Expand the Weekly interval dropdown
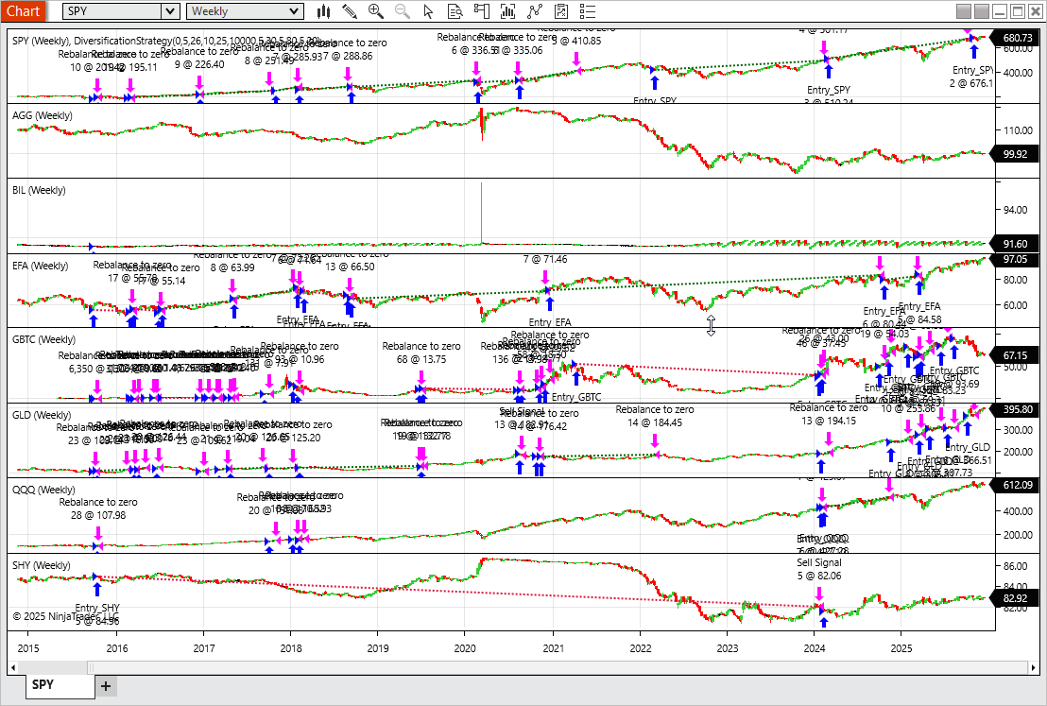This screenshot has height=706, width=1047. click(295, 11)
